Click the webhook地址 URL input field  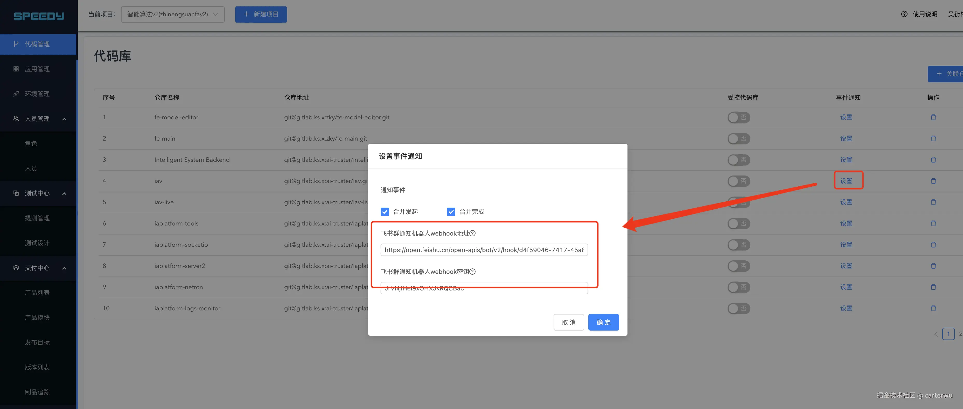[484, 250]
